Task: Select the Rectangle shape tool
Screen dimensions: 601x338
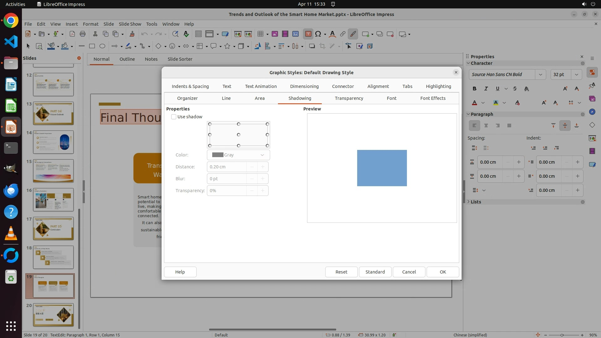Action: click(92, 46)
